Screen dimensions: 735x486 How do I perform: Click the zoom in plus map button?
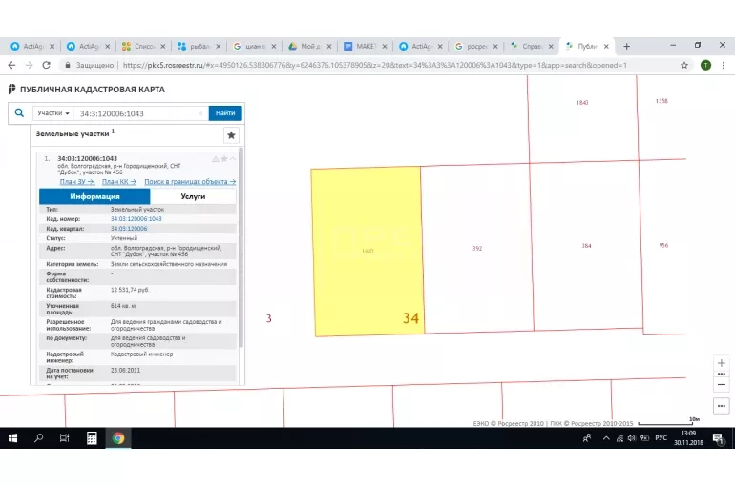pos(721,363)
